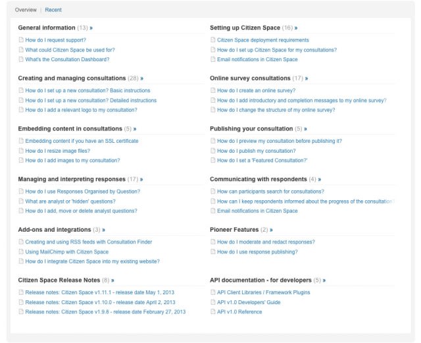The image size is (421, 343).
Task: Click document icon beside 'How do I add a relevant logo'
Action: tap(21, 110)
